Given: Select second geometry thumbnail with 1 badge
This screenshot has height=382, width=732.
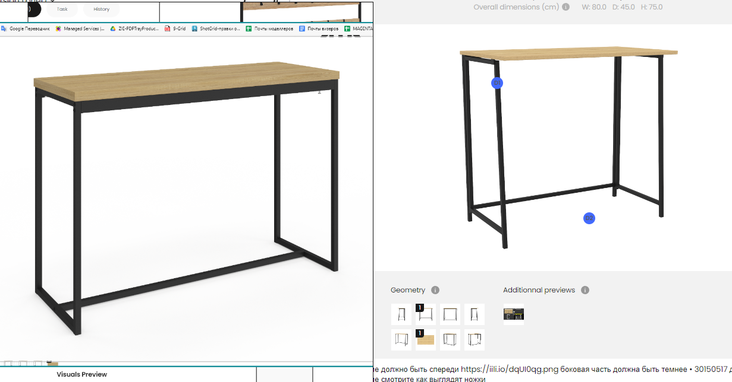Looking at the screenshot, I should [426, 314].
